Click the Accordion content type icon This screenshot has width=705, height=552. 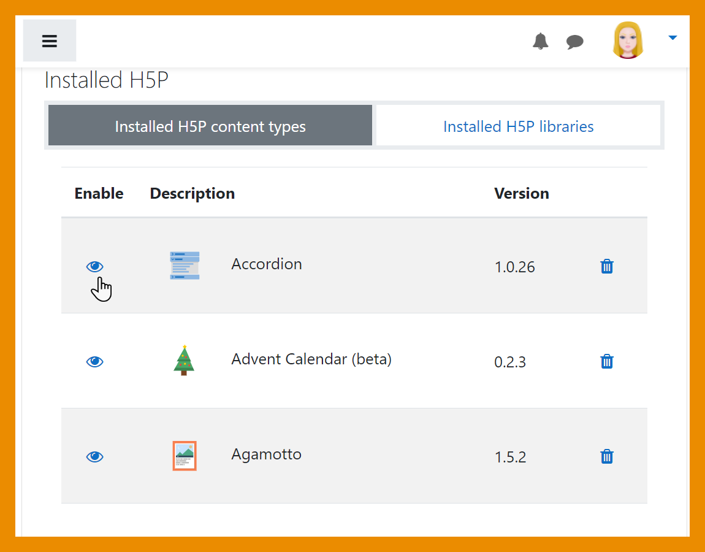[185, 266]
